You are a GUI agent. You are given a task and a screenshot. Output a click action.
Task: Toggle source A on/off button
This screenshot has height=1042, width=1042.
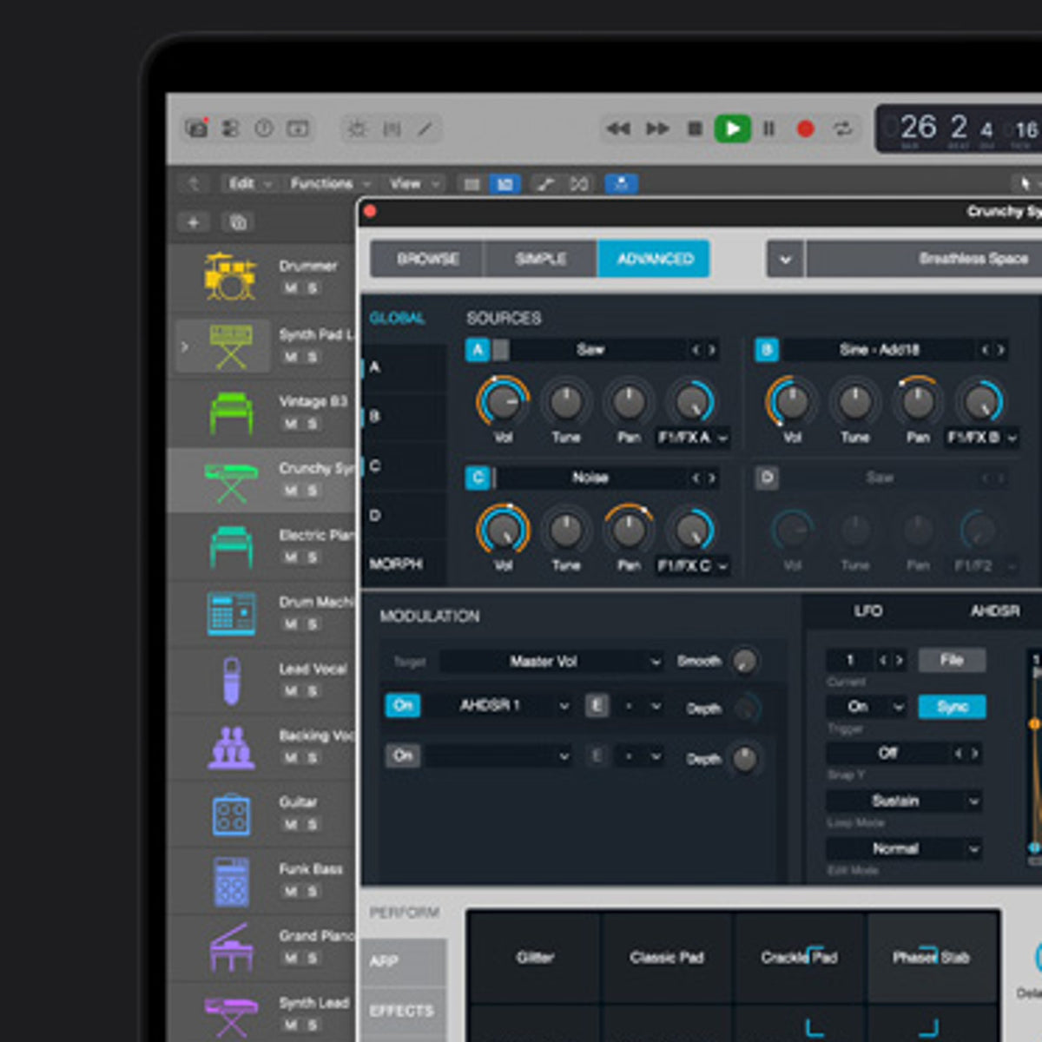point(478,350)
